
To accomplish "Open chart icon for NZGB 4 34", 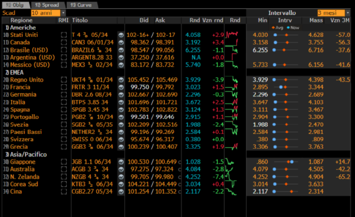I will [x=121, y=177].
